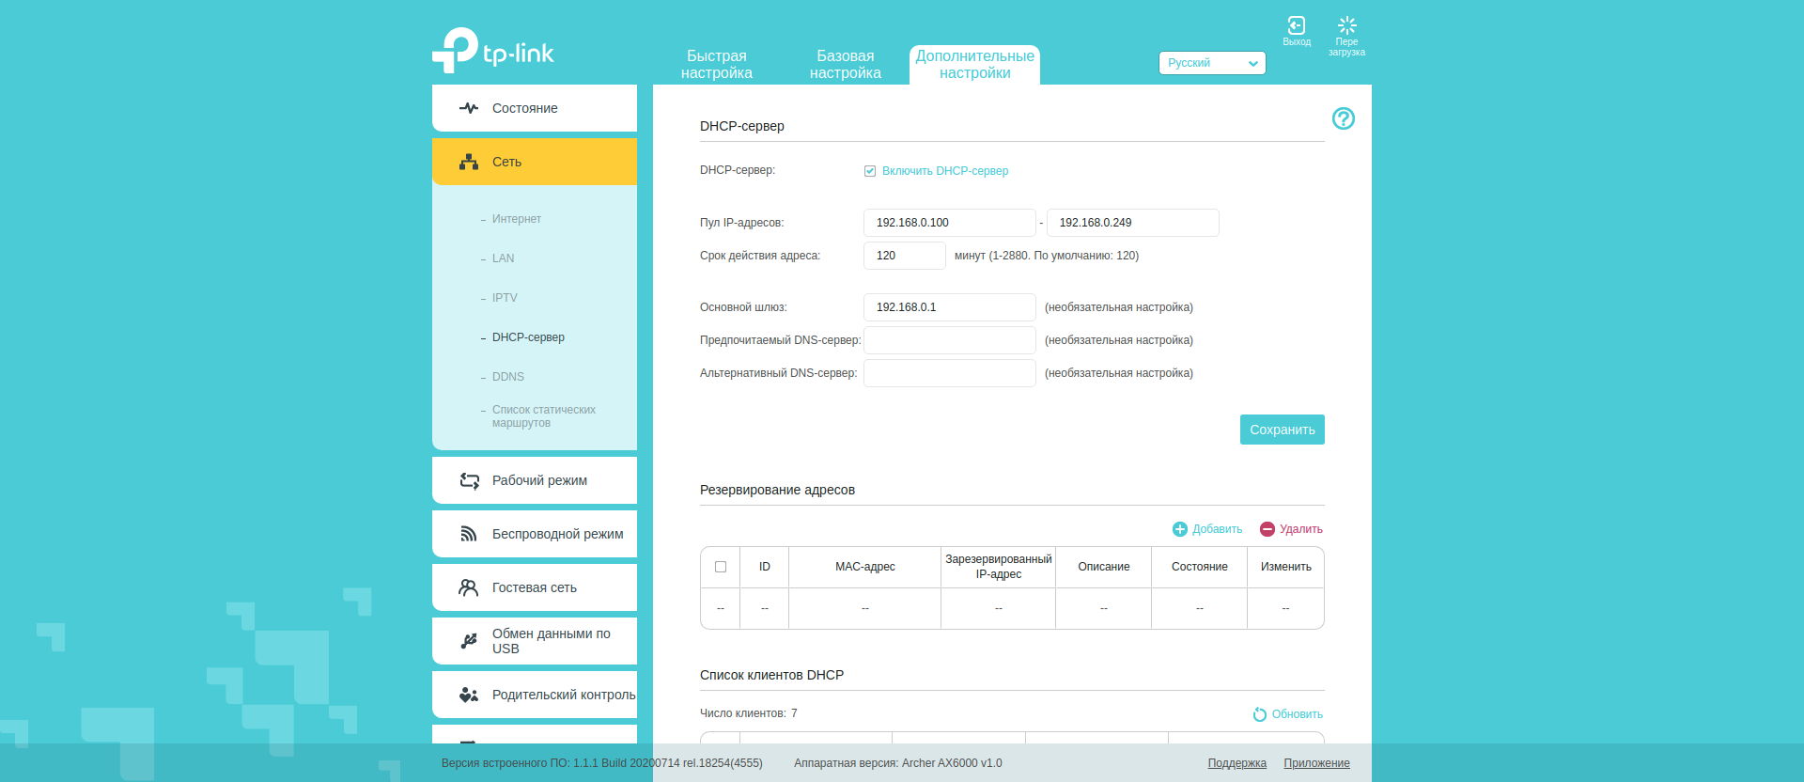Open the Поддержка link in footer
Screen dimensions: 1804x782
pos(1236,763)
